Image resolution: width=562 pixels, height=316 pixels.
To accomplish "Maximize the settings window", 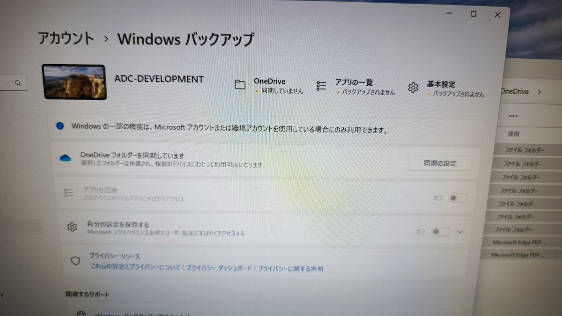I will (473, 14).
